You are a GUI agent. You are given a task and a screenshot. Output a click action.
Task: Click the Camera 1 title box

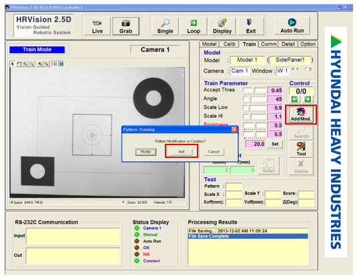(155, 49)
